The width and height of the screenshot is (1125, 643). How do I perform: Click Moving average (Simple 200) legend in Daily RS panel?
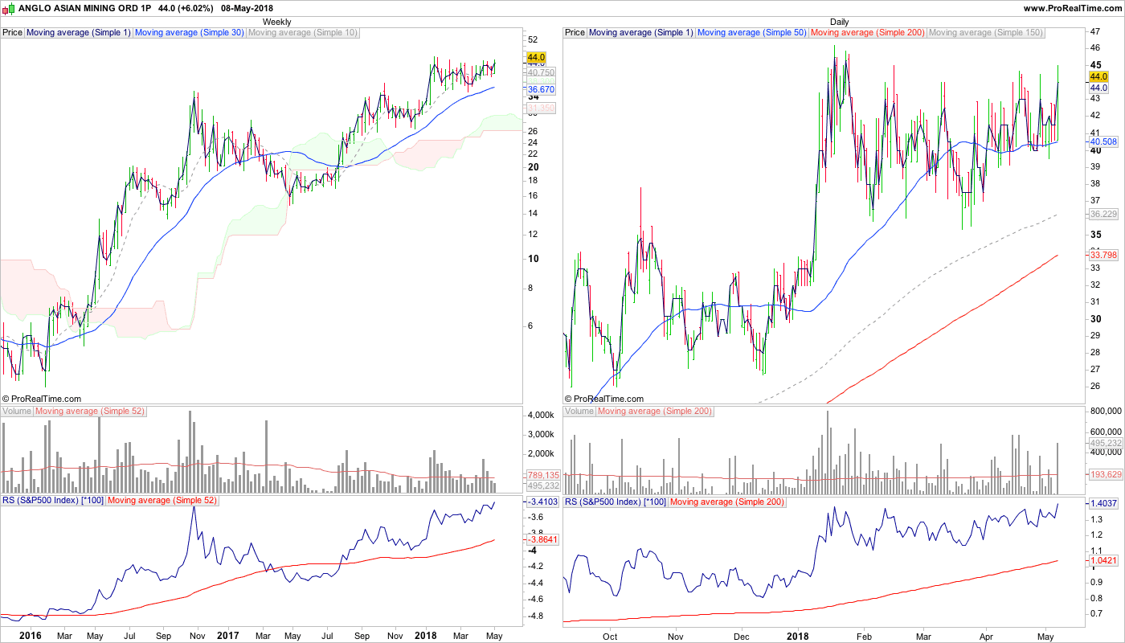[726, 502]
